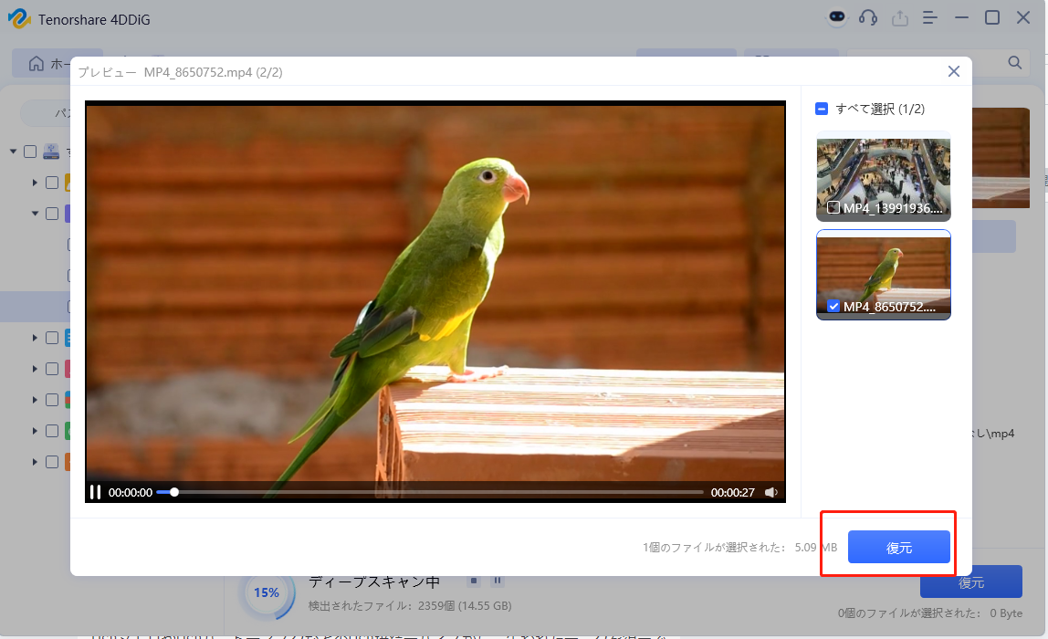Open the robot assistant icon in title bar

[837, 17]
